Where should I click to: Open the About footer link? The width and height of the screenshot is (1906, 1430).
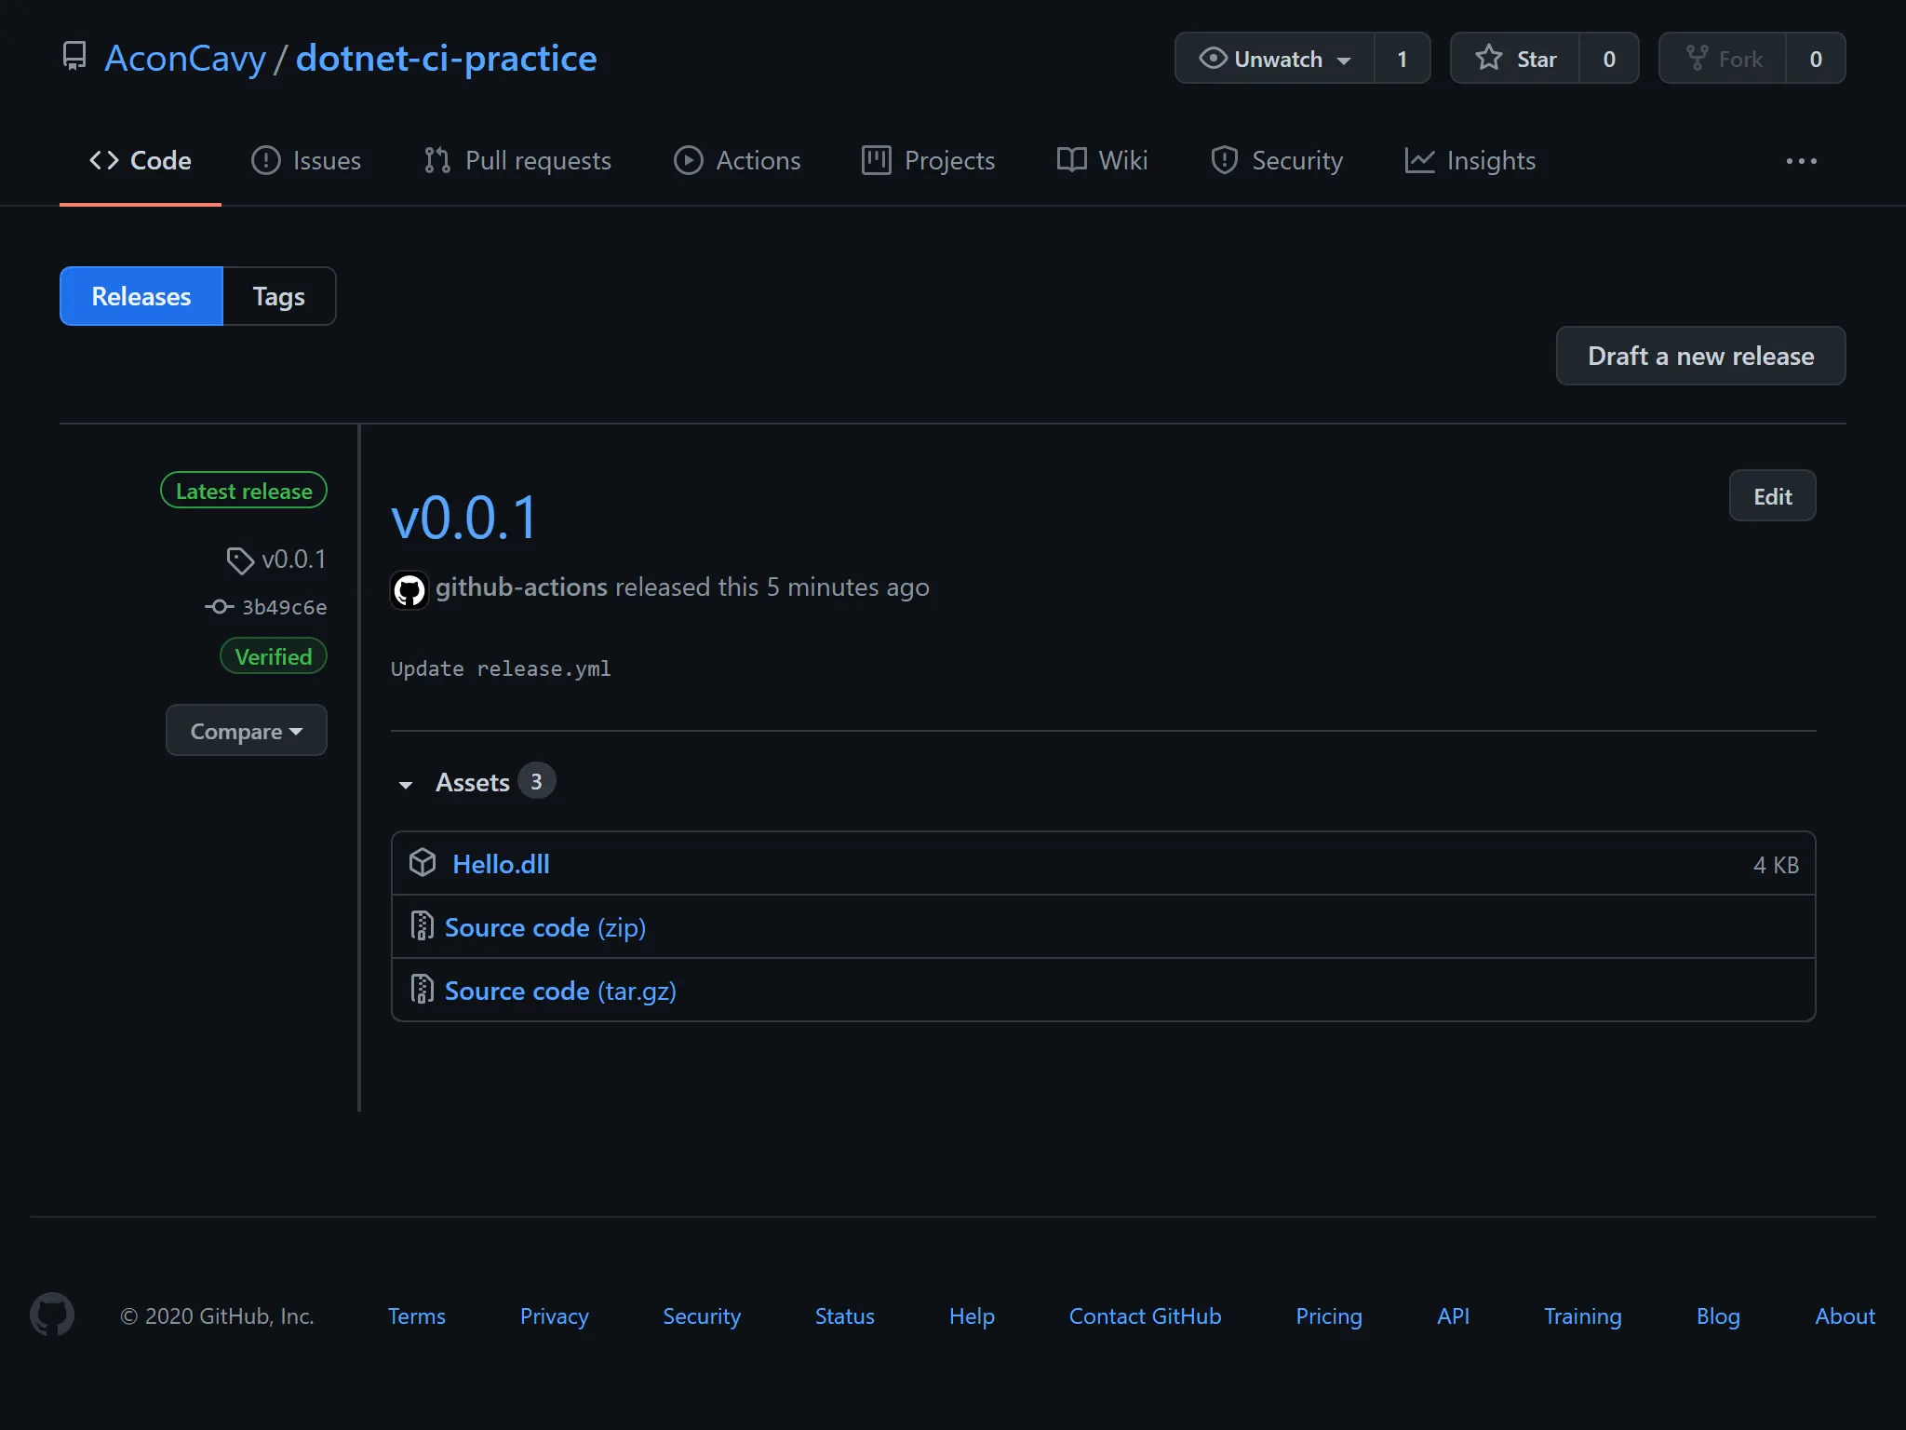pyautogui.click(x=1845, y=1315)
